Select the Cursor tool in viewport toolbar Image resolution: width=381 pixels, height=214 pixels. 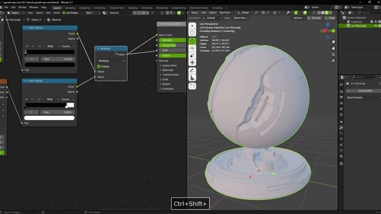tap(192, 33)
